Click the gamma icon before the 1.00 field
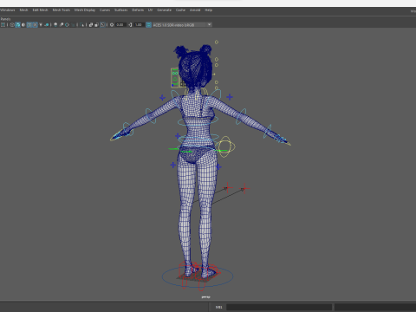This screenshot has width=416, height=312. tap(130, 25)
